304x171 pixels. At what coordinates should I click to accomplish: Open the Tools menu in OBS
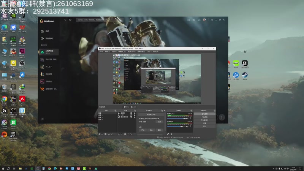(x=149, y=51)
